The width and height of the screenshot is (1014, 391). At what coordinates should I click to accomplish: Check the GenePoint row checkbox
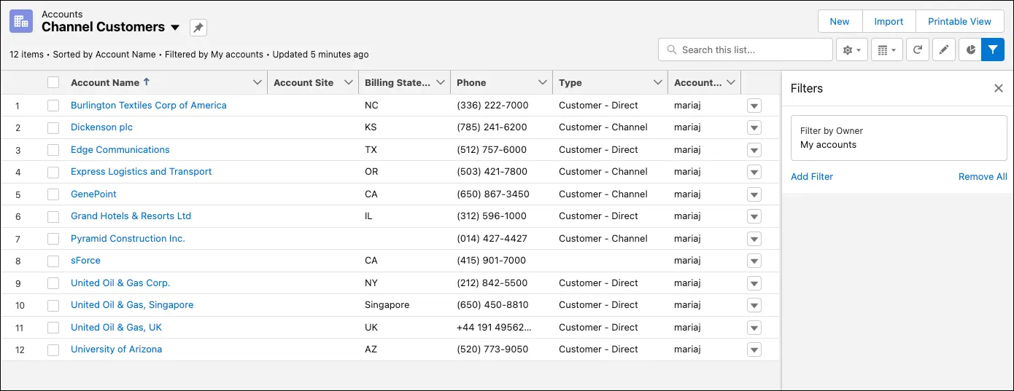point(53,194)
